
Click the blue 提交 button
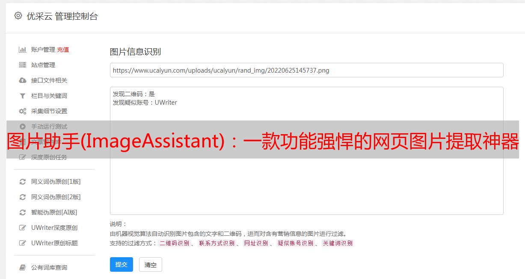[122, 264]
